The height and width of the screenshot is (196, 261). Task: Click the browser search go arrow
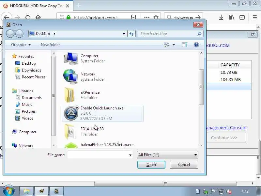(198, 17)
